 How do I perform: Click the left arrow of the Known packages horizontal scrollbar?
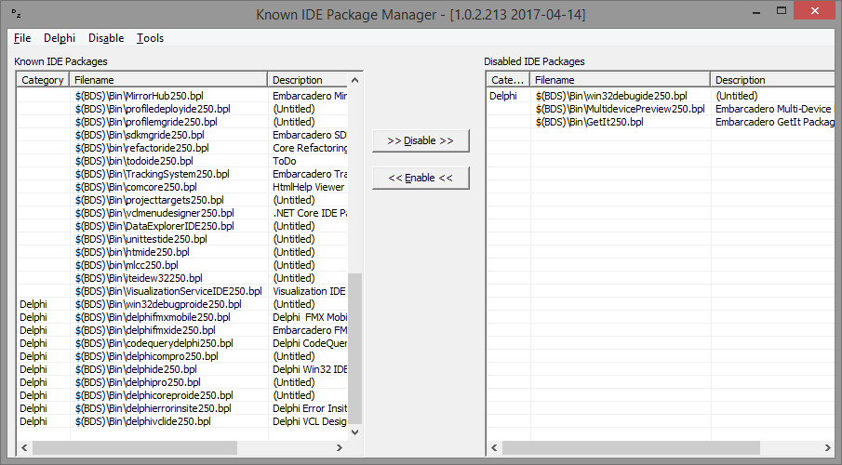pos(24,447)
